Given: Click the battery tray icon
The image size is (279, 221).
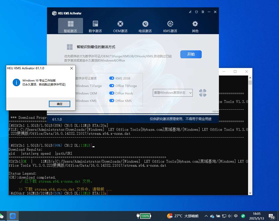Looking at the screenshot, I should pyautogui.click(x=218, y=216).
